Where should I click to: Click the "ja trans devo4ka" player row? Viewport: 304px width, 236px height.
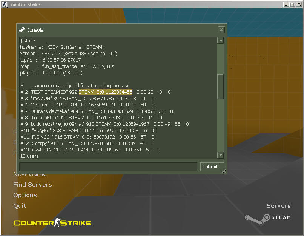coord(97,111)
